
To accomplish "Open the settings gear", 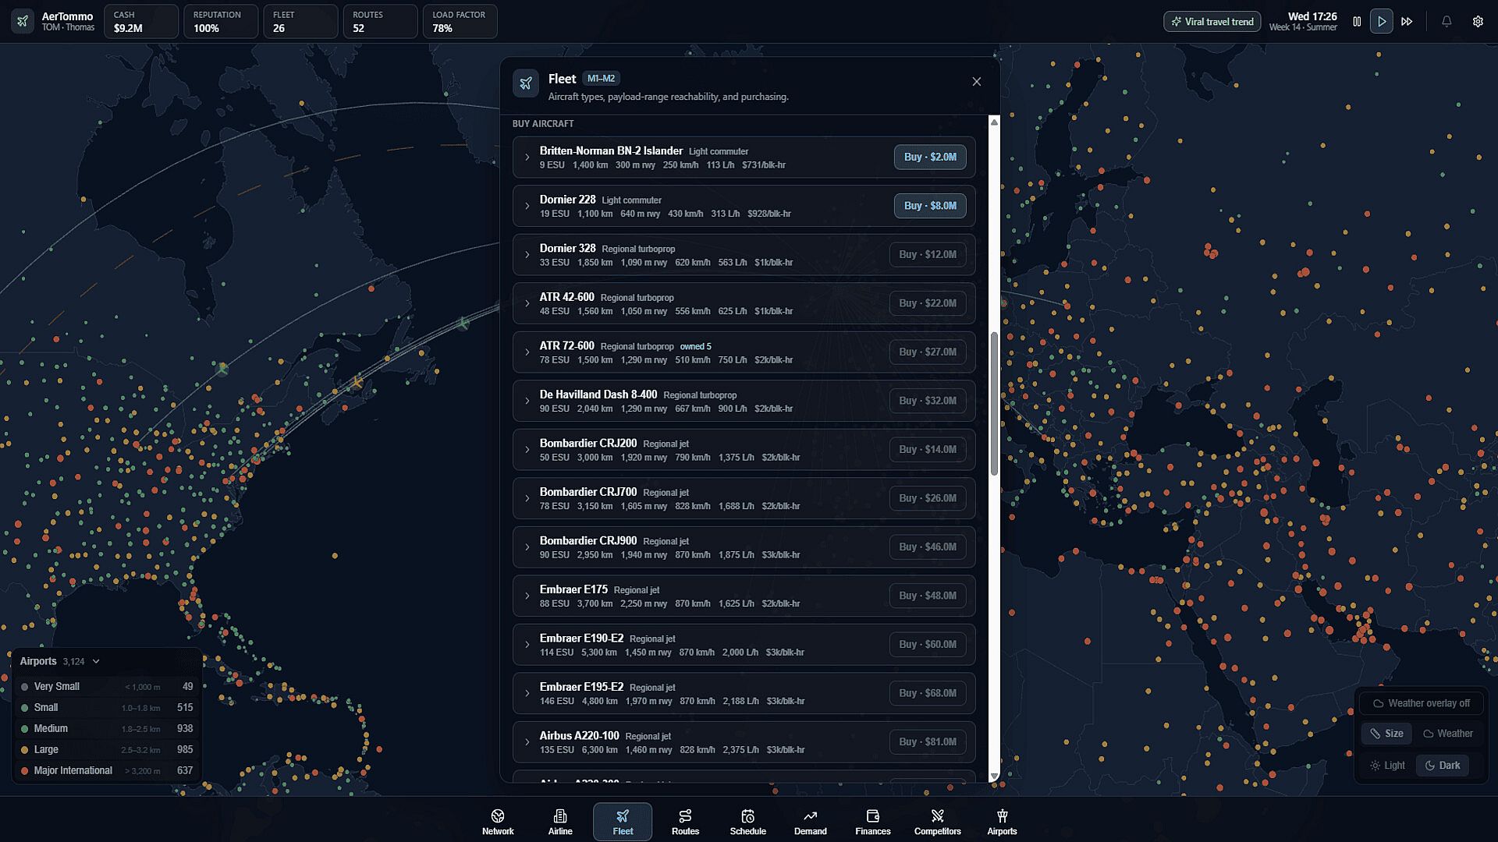I will 1478,22.
